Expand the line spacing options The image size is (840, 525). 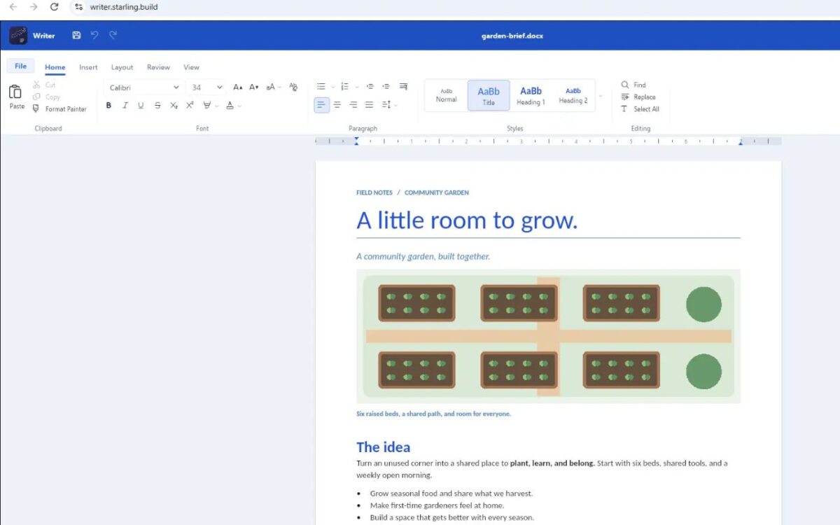[x=389, y=105]
